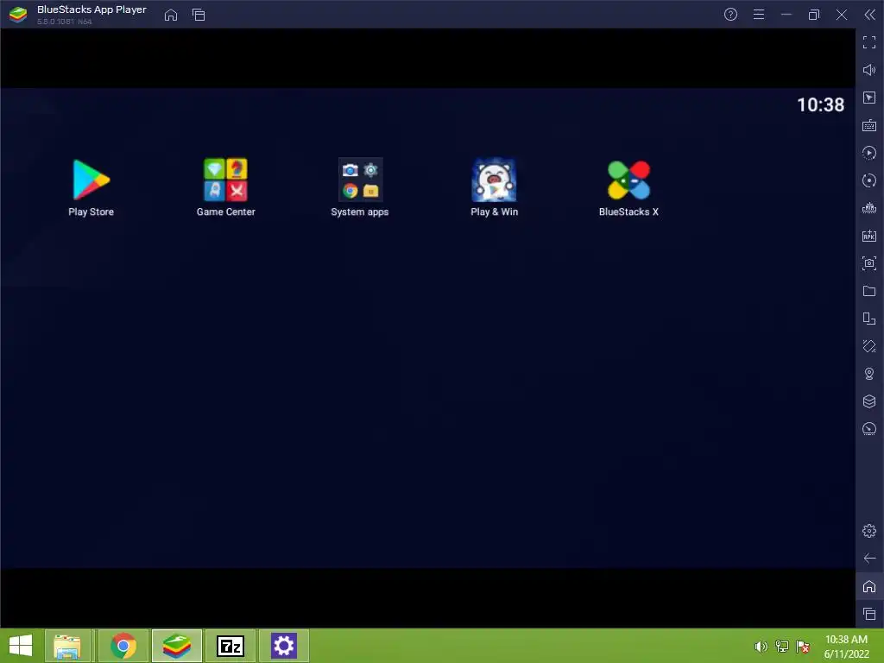Toggle fullscreen mode in sidebar
This screenshot has height=663, width=884.
[869, 42]
